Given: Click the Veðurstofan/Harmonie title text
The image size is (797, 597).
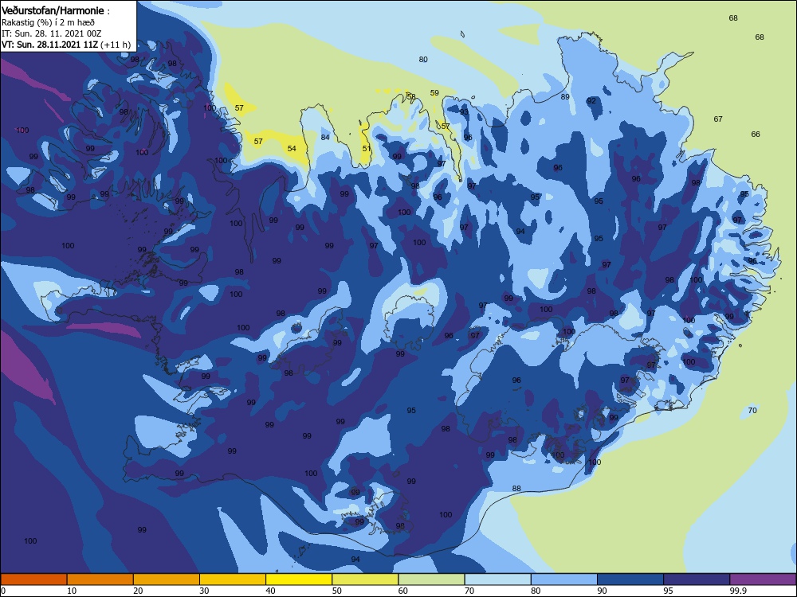Looking at the screenshot, I should 53,10.
